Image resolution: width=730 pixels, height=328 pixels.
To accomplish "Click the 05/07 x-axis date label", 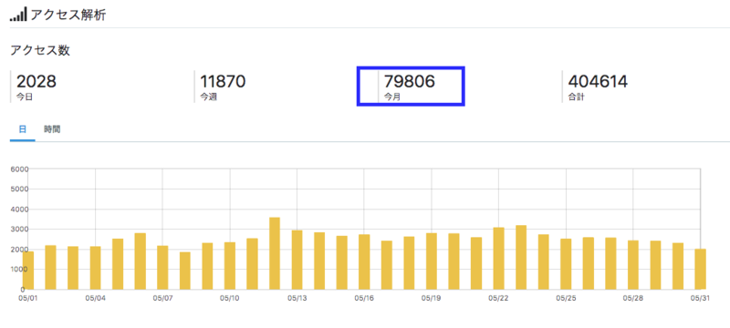I will coord(162,299).
